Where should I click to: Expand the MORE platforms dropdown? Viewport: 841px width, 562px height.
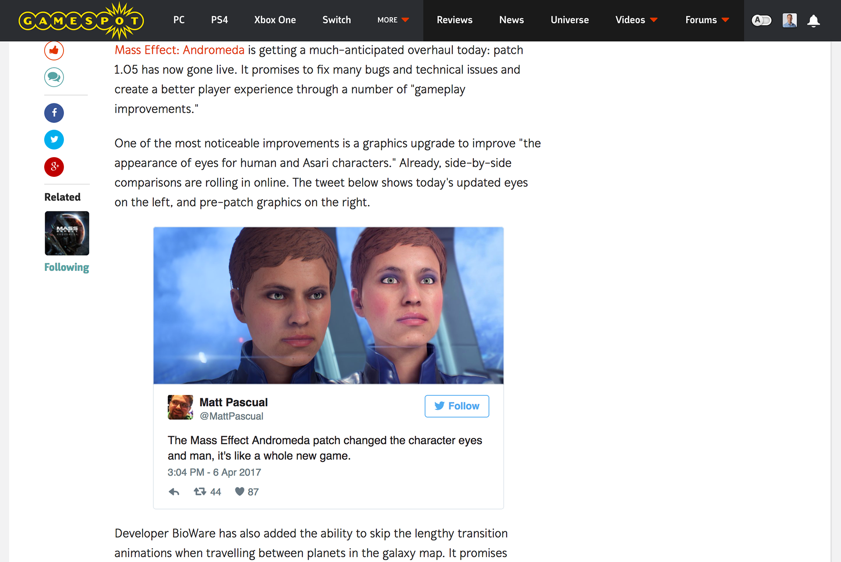point(393,20)
